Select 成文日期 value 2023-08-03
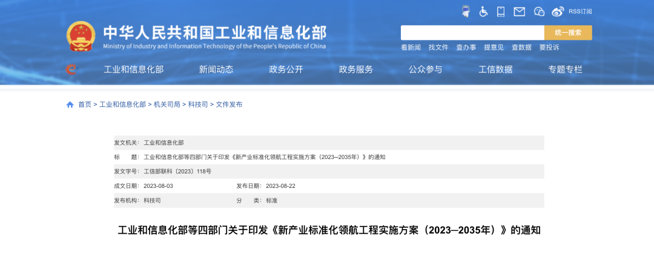The width and height of the screenshot is (654, 255). [x=158, y=186]
